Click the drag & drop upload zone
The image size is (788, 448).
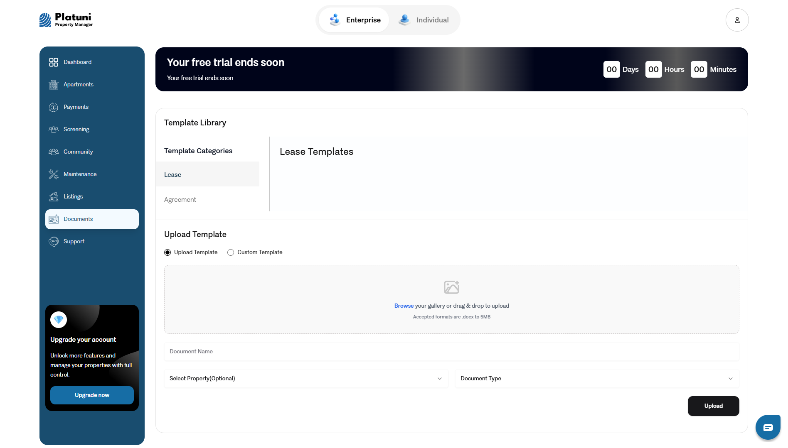point(451,299)
